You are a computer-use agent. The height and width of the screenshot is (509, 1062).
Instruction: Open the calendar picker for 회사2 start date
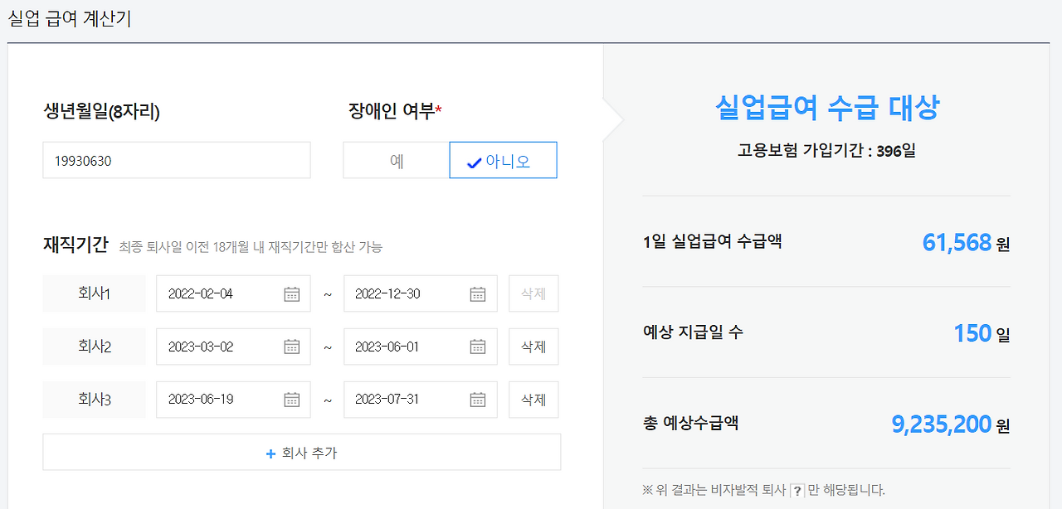pos(290,347)
